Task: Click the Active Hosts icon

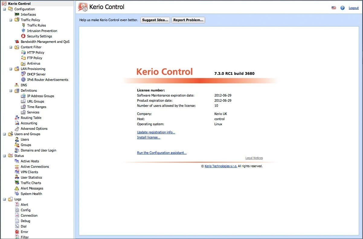Action: point(17,161)
